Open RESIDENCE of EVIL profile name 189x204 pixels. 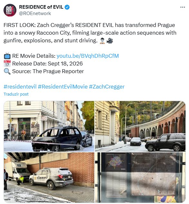(41, 7)
